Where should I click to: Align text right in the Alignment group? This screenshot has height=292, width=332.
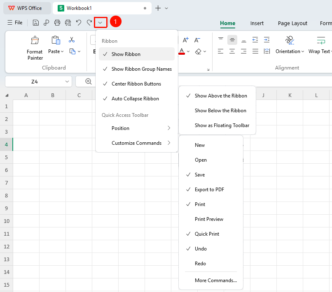click(x=244, y=51)
